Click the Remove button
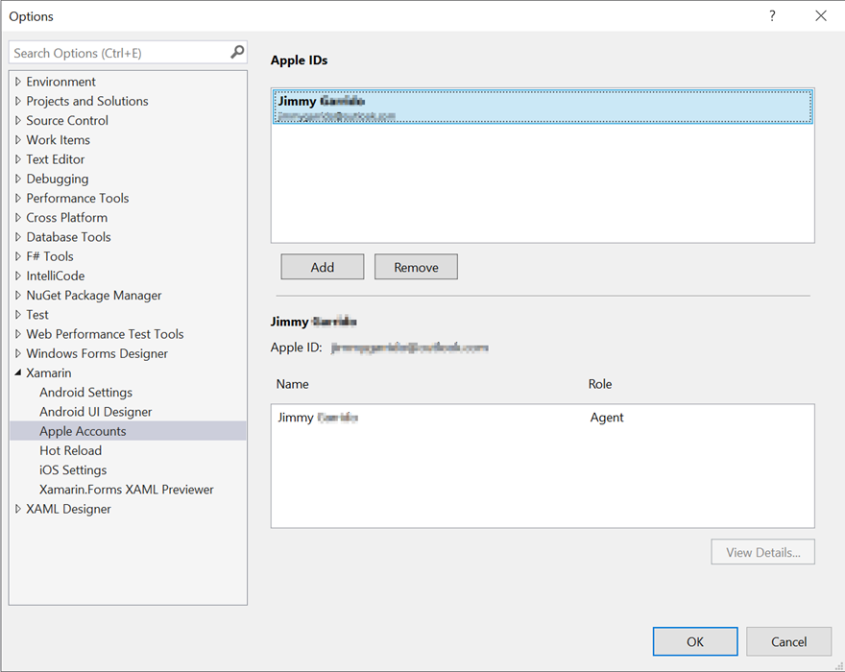 click(416, 267)
